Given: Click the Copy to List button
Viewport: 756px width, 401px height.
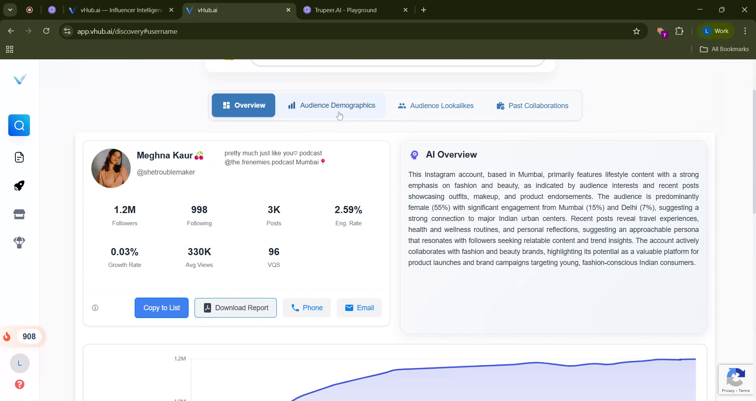Looking at the screenshot, I should tap(161, 308).
